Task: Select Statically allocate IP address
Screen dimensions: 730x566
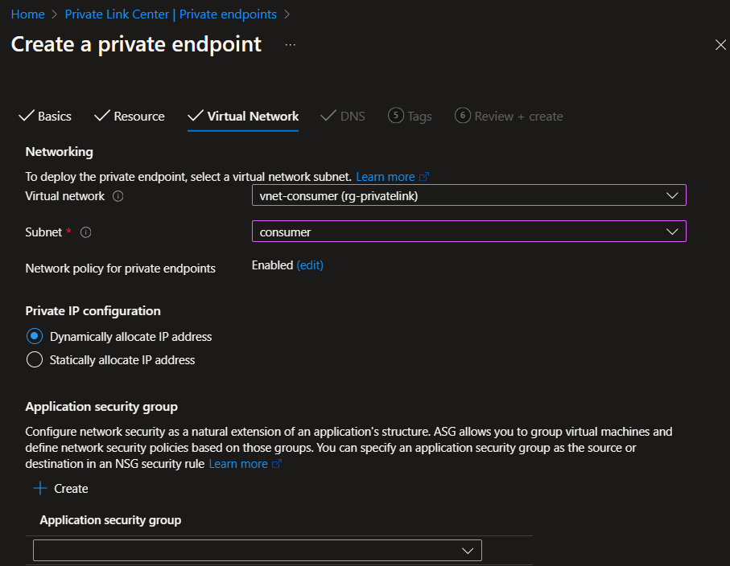Action: pos(35,359)
